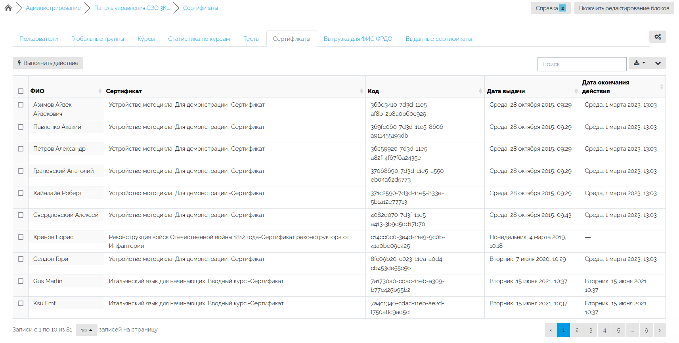Tick the Хренов Борис row checkbox
679x343 pixels.
pos(21,237)
